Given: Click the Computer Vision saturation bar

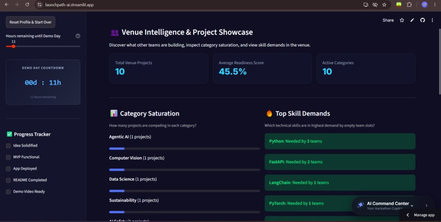Looking at the screenshot, I should click(x=184, y=170).
